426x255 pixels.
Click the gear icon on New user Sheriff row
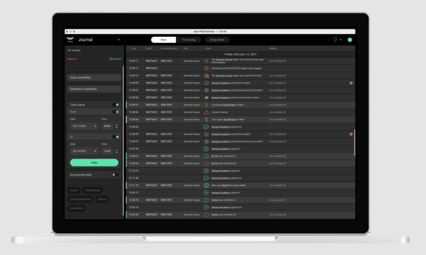pos(206,185)
